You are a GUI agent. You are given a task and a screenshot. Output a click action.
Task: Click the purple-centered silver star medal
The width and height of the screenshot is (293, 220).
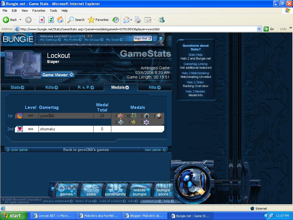(146, 122)
